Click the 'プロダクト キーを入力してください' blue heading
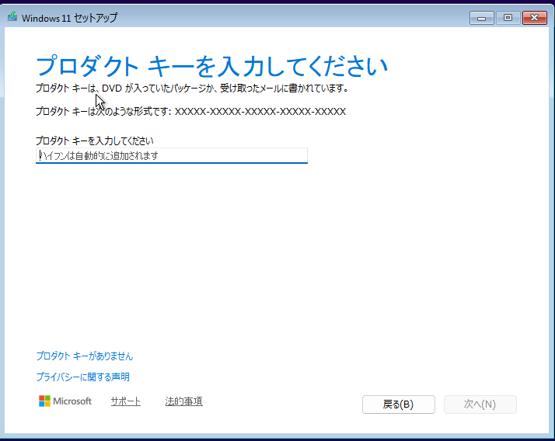 tap(211, 66)
